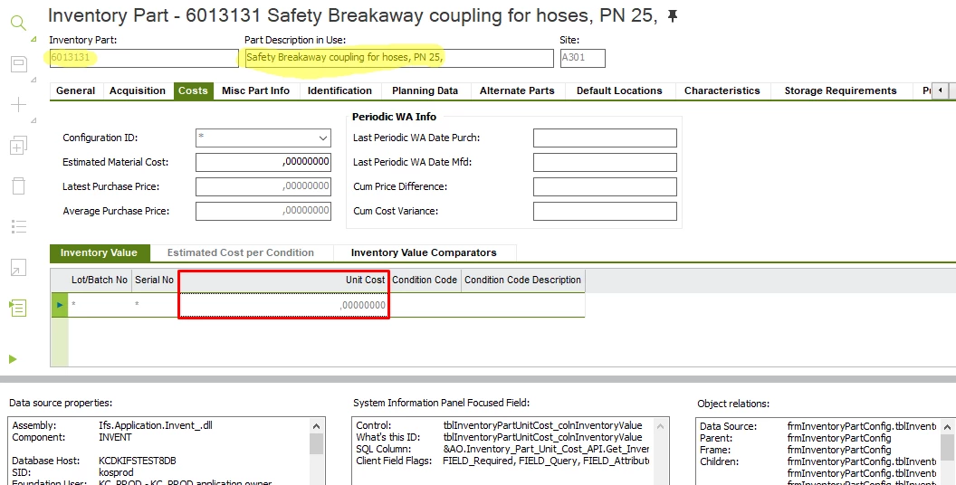This screenshot has width=956, height=485.
Task: Select the Costs tab
Action: [193, 90]
